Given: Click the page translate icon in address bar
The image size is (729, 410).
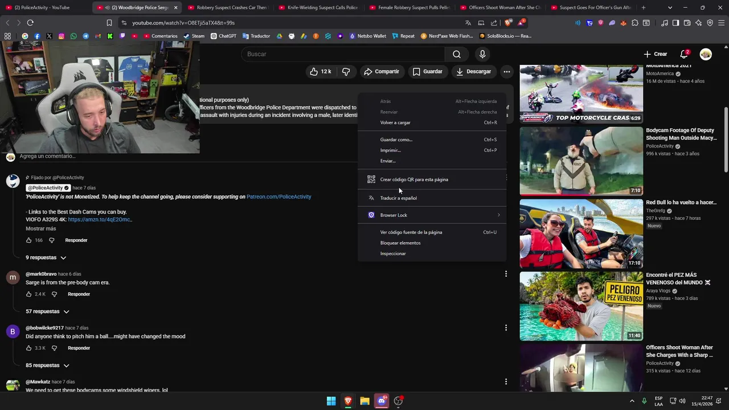Looking at the screenshot, I should (x=468, y=23).
